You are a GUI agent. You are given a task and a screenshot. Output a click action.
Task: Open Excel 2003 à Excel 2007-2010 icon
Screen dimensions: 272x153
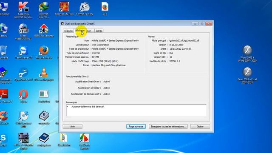(x=247, y=76)
